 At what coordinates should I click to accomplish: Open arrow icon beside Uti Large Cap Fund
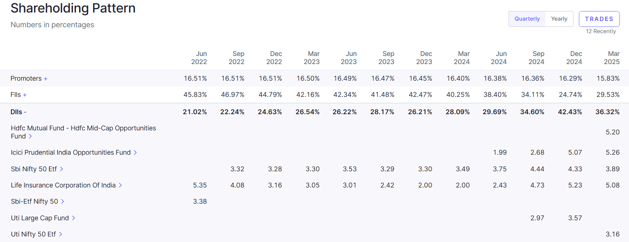[73, 218]
